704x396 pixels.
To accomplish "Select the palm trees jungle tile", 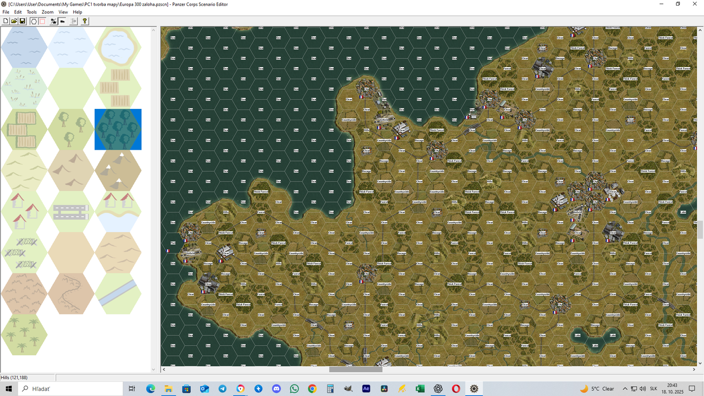I will pyautogui.click(x=24, y=334).
